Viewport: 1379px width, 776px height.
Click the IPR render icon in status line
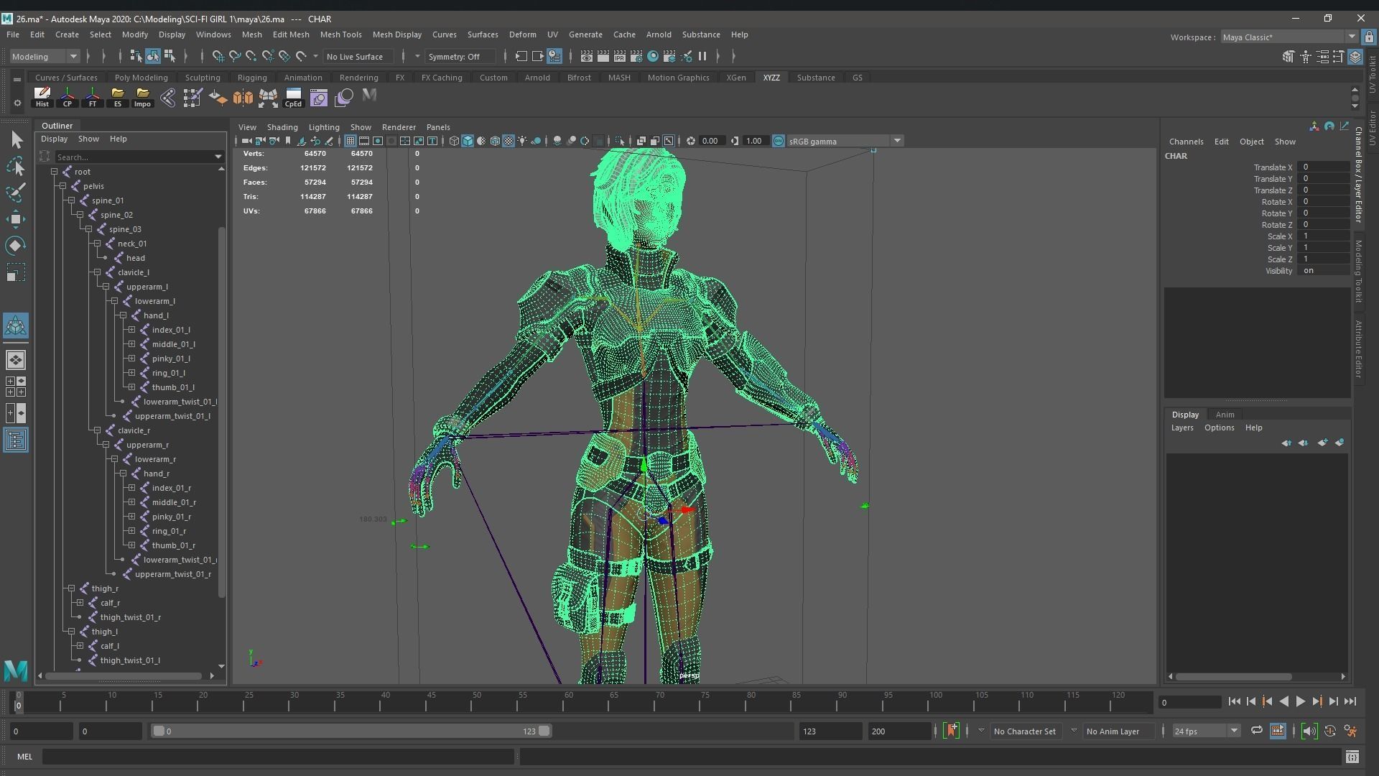[620, 56]
